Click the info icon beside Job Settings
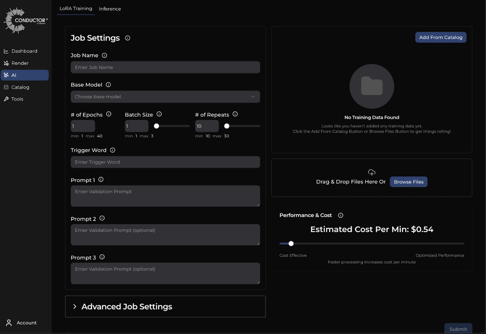Viewport: 486px width, 334px height. click(127, 38)
